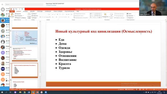Switch to the Вставка (Insert) tab

pos(26,11)
